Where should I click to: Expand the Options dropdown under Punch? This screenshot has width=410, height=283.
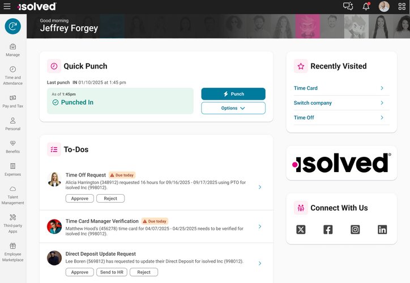tap(233, 108)
